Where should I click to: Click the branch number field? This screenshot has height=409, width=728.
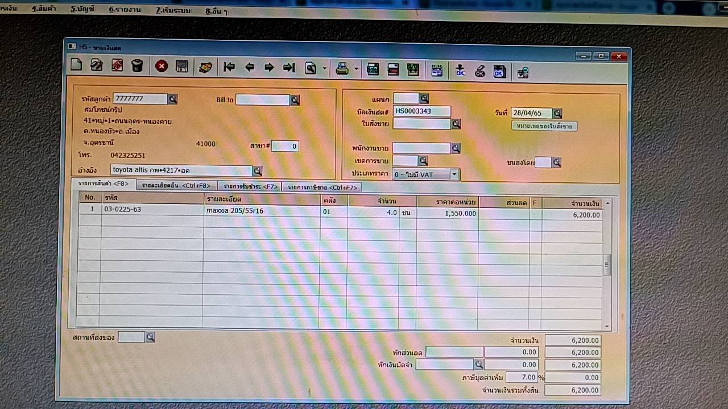285,146
